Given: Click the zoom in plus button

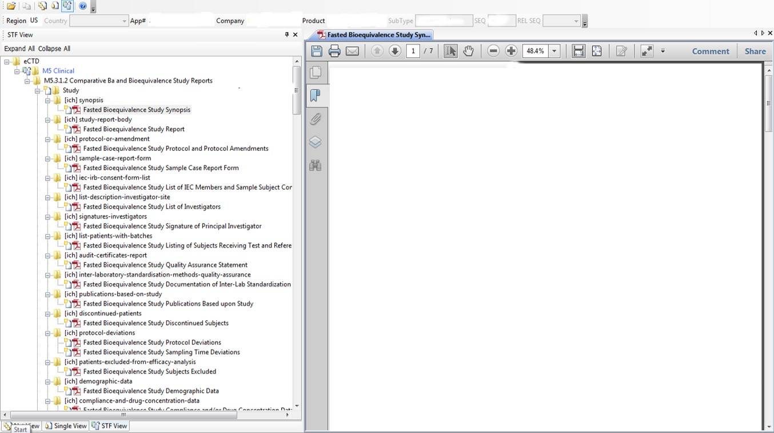Looking at the screenshot, I should pyautogui.click(x=511, y=51).
